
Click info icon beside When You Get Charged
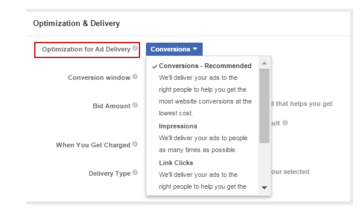click(135, 144)
